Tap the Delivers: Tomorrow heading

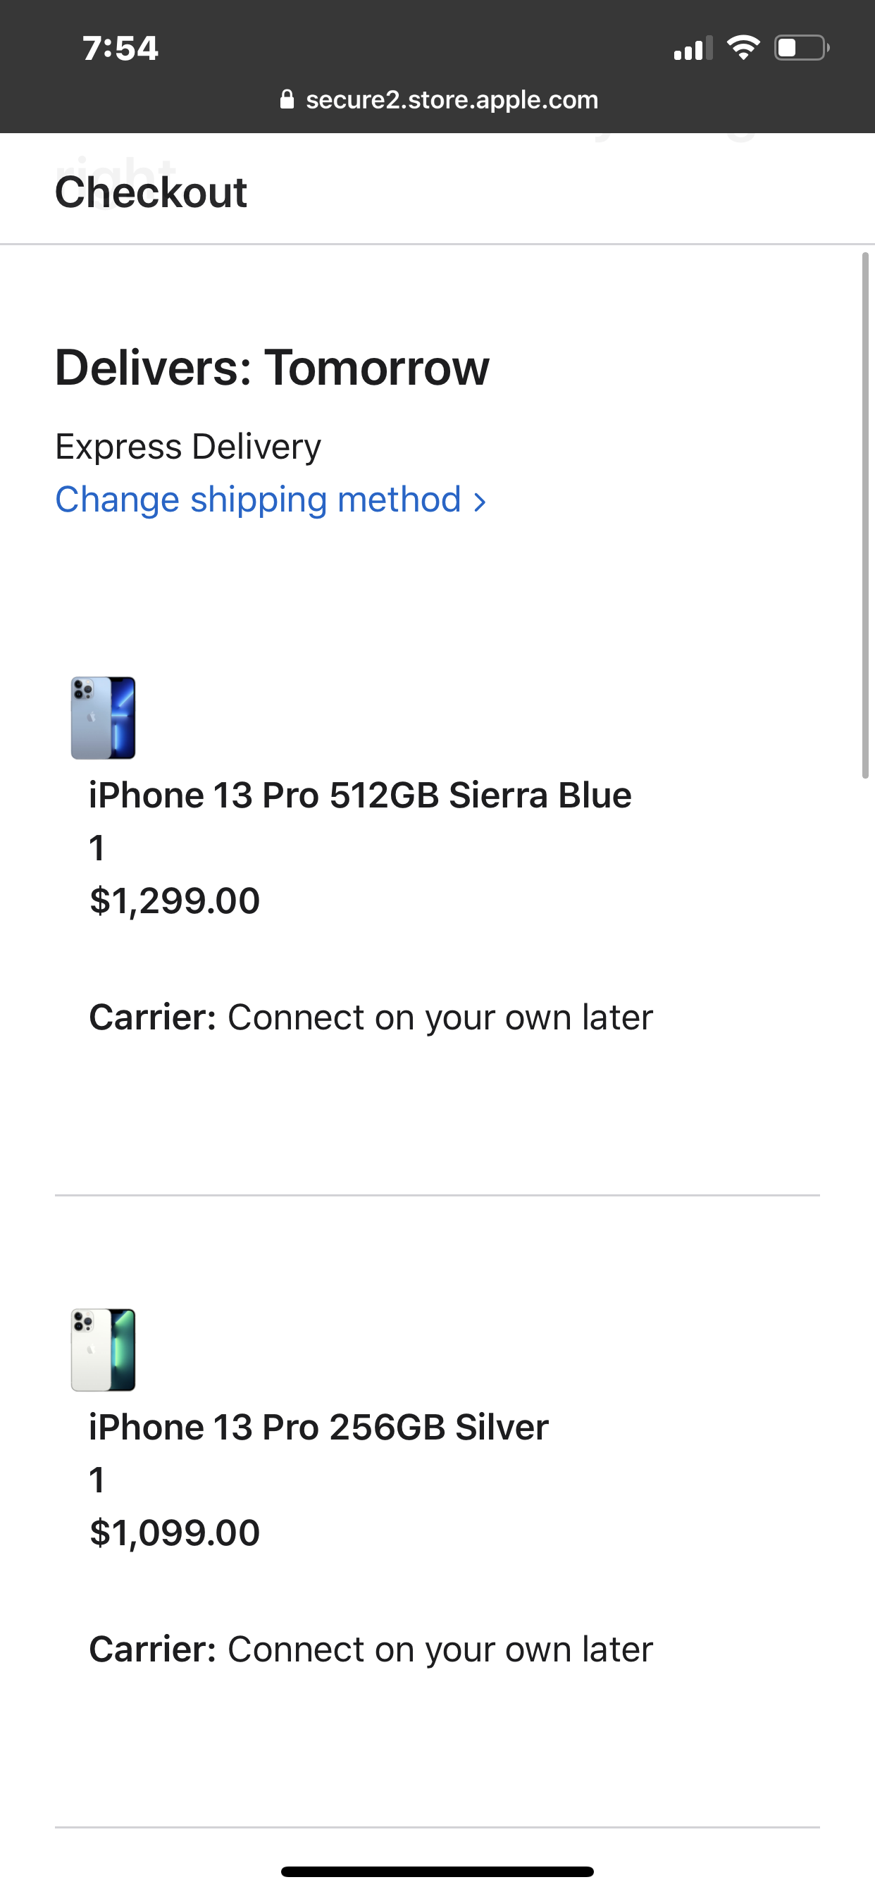272,368
